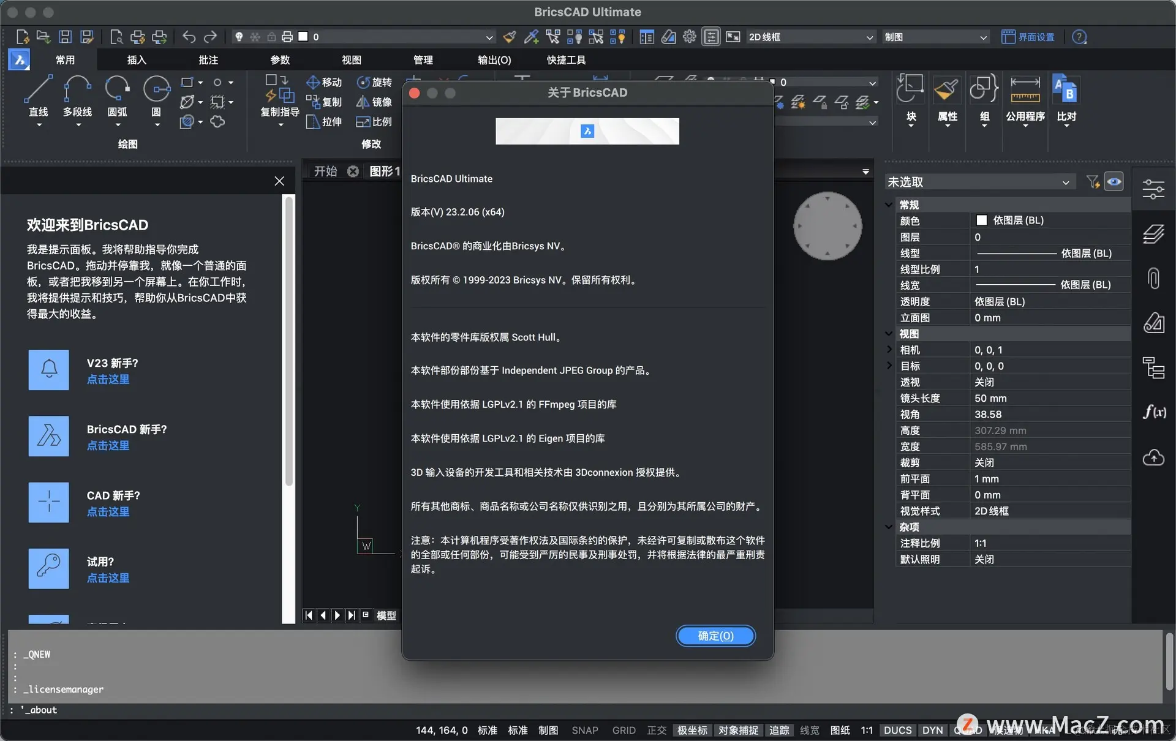Switch to the 视图 ribbon tab
This screenshot has height=741, width=1176.
click(x=352, y=60)
